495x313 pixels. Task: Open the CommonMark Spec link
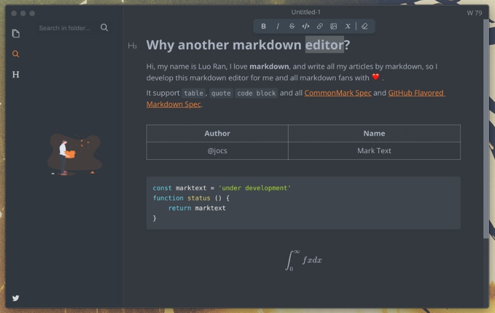(338, 93)
